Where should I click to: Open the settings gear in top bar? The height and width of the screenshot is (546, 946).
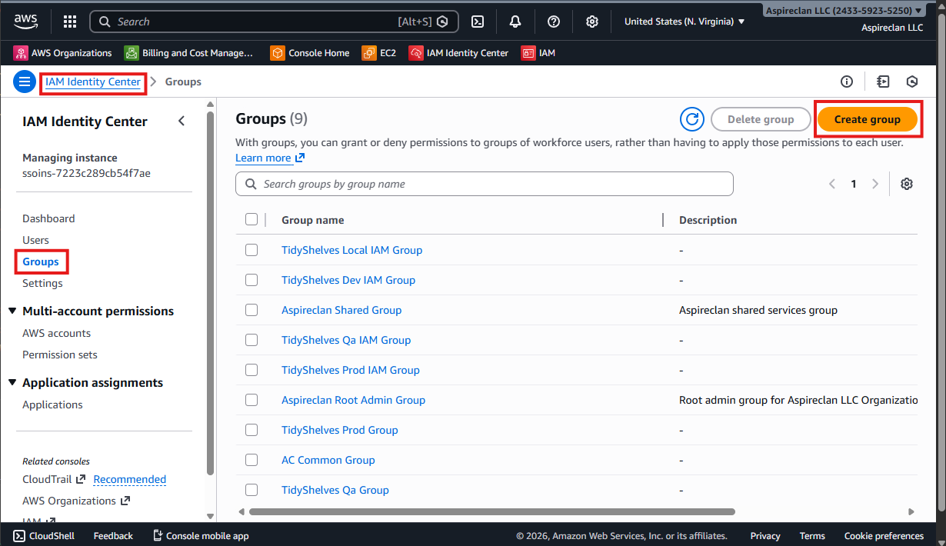592,22
